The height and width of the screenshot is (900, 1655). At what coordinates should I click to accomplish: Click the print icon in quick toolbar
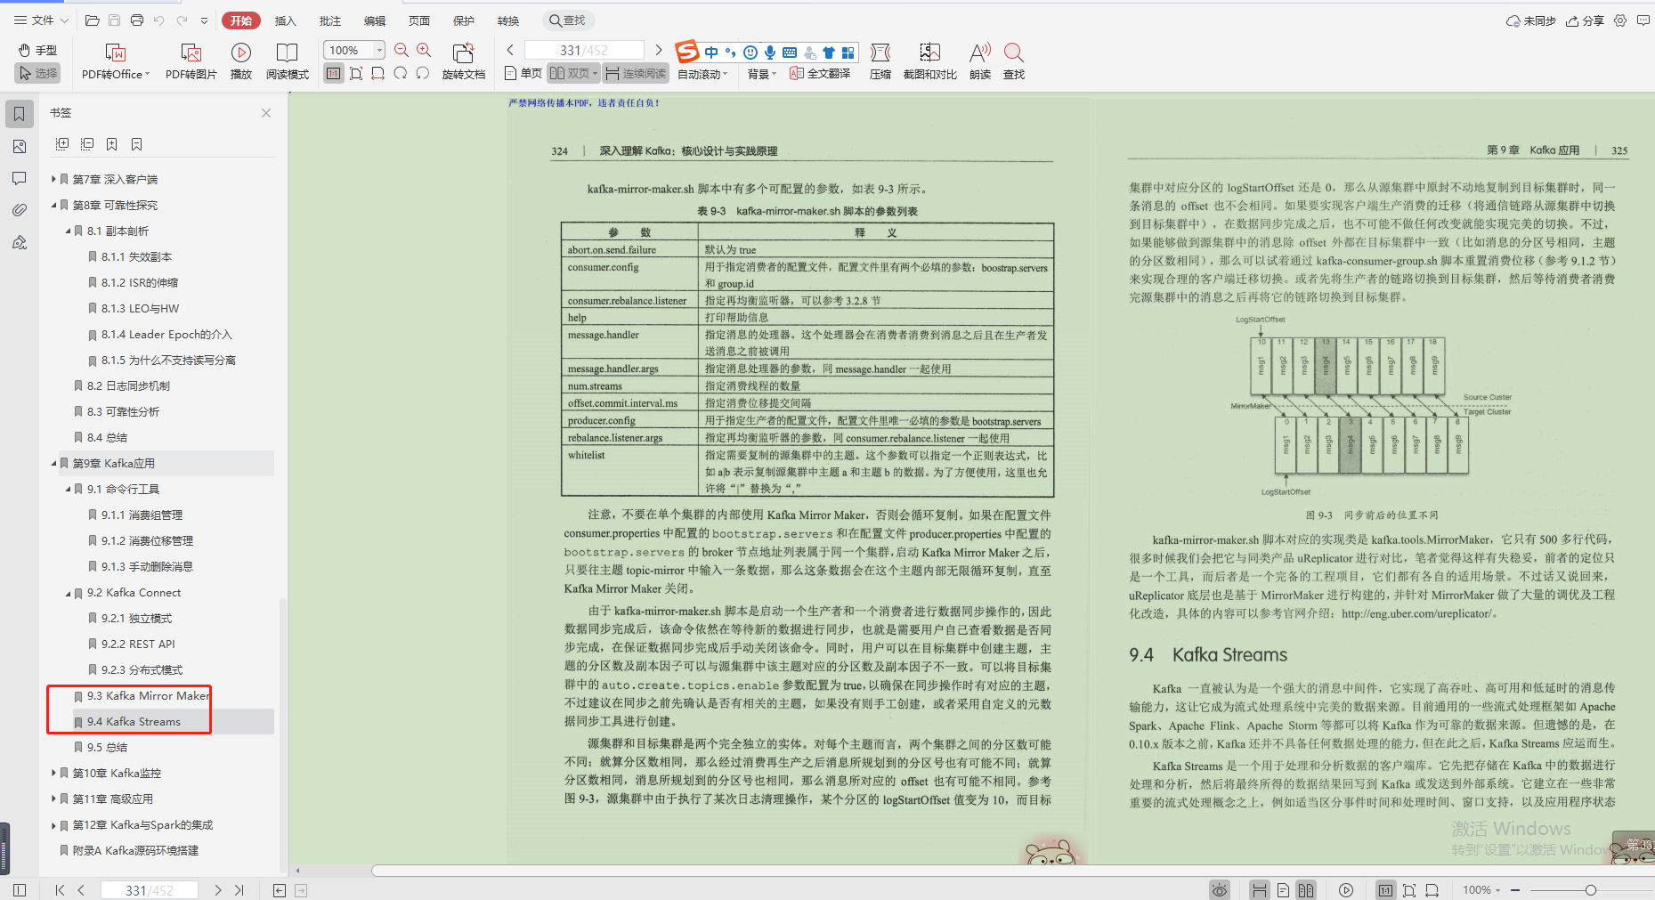pos(136,20)
